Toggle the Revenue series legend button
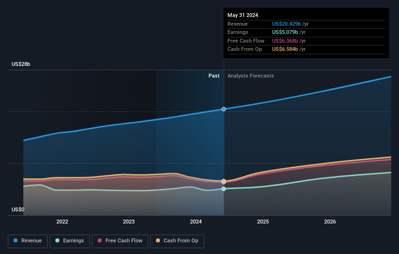The height and width of the screenshot is (254, 399). pos(28,241)
